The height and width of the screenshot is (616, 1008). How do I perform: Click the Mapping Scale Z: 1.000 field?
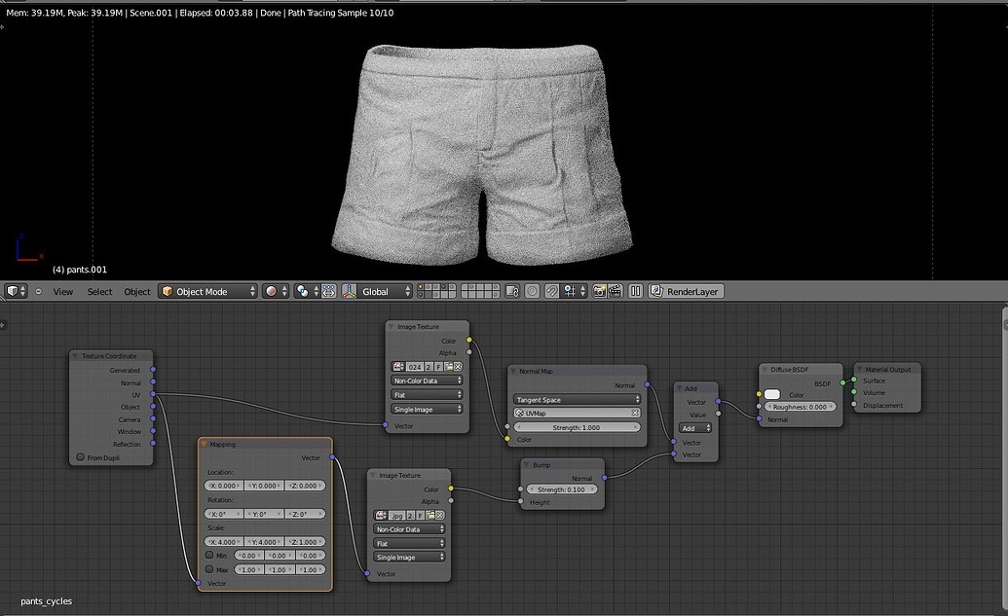[x=305, y=541]
